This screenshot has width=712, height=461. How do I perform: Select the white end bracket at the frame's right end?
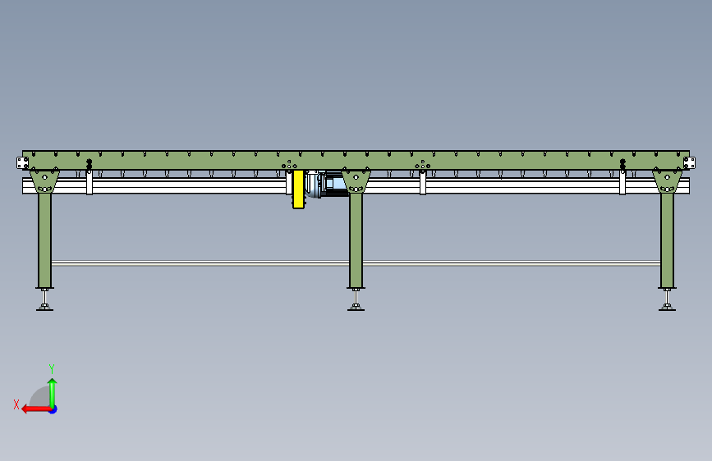click(689, 162)
